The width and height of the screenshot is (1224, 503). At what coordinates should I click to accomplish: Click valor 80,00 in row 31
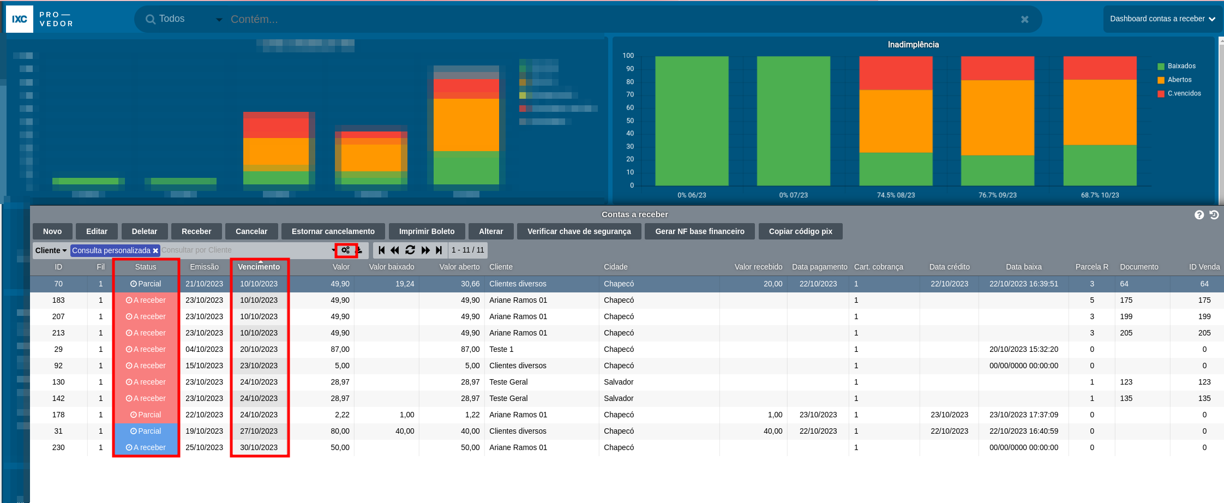(340, 431)
